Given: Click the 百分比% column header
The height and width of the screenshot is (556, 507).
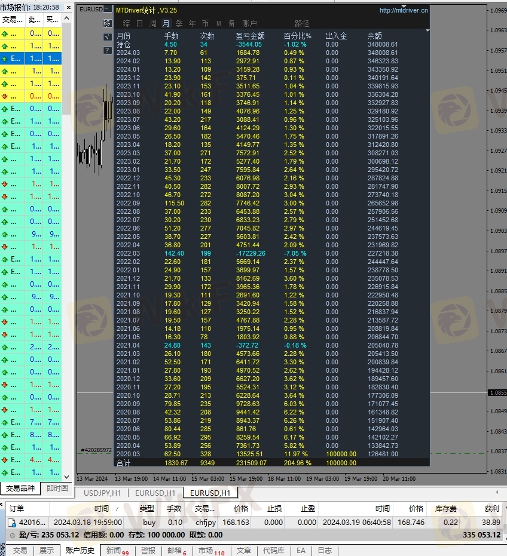Looking at the screenshot, I should click(x=298, y=36).
